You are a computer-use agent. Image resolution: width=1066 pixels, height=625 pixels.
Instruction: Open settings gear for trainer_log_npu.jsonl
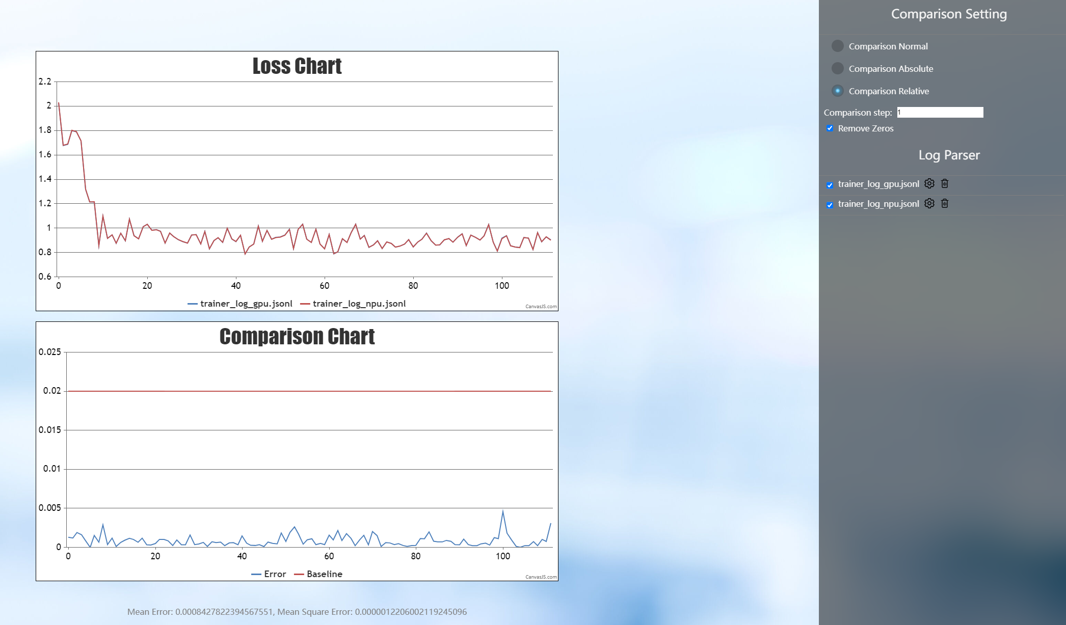[x=929, y=203]
